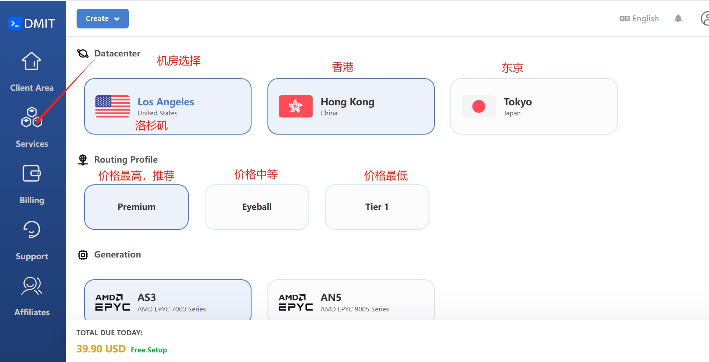
Task: Go to Affiliates menu label
Action: [x=32, y=312]
